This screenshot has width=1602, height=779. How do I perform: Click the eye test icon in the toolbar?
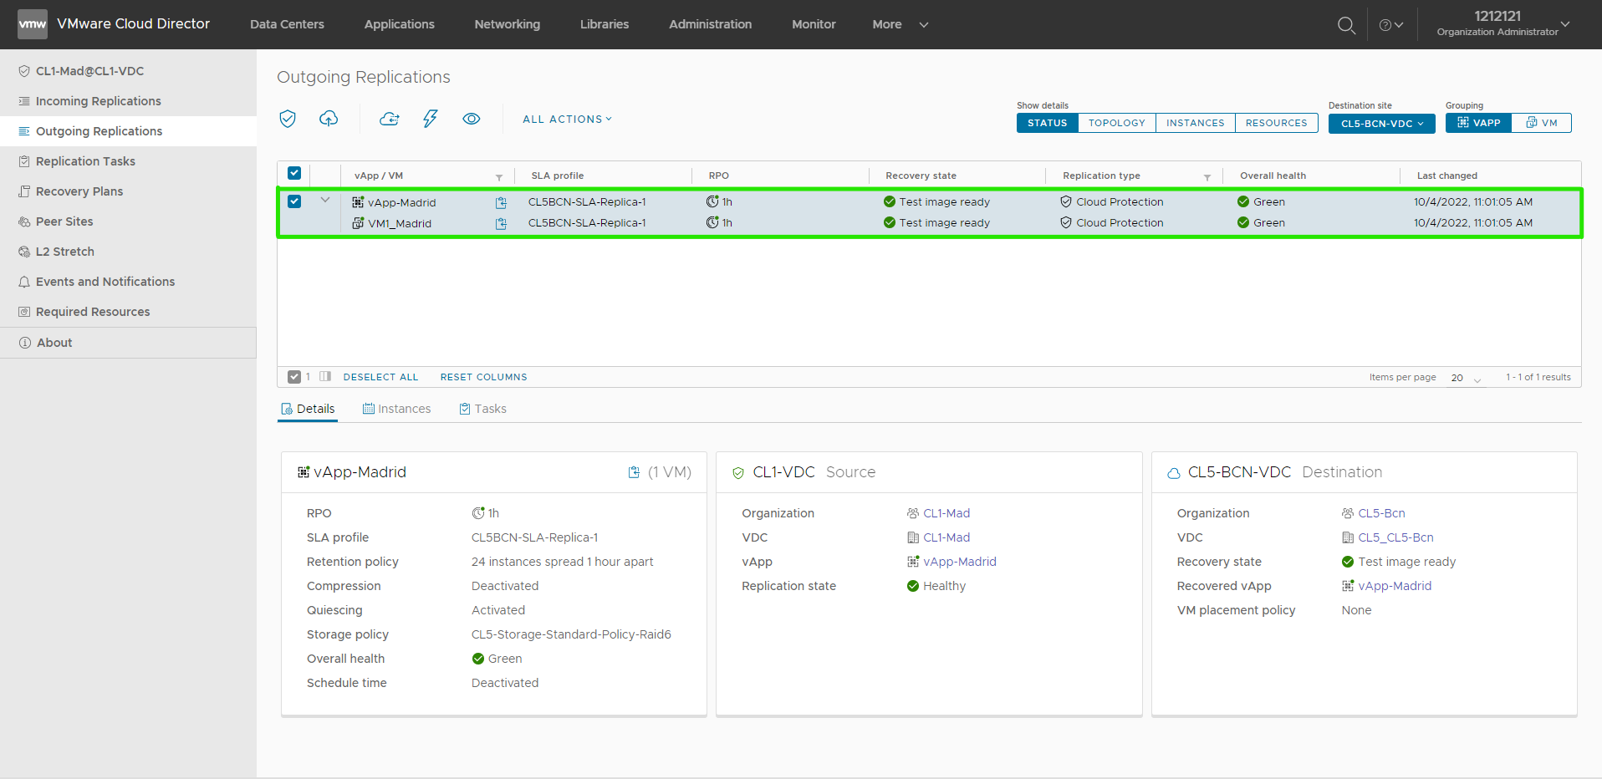pyautogui.click(x=472, y=119)
